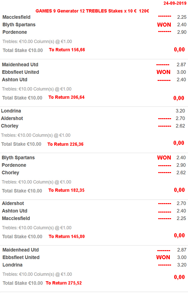
Task: Click Macclesfield in the first treble
Action: (16, 17)
